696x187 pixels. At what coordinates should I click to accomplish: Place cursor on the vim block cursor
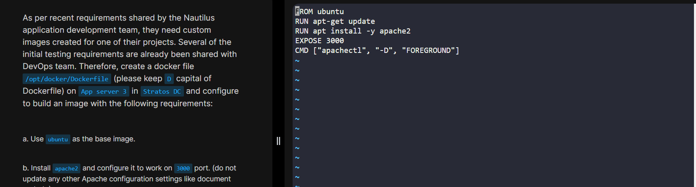(297, 11)
